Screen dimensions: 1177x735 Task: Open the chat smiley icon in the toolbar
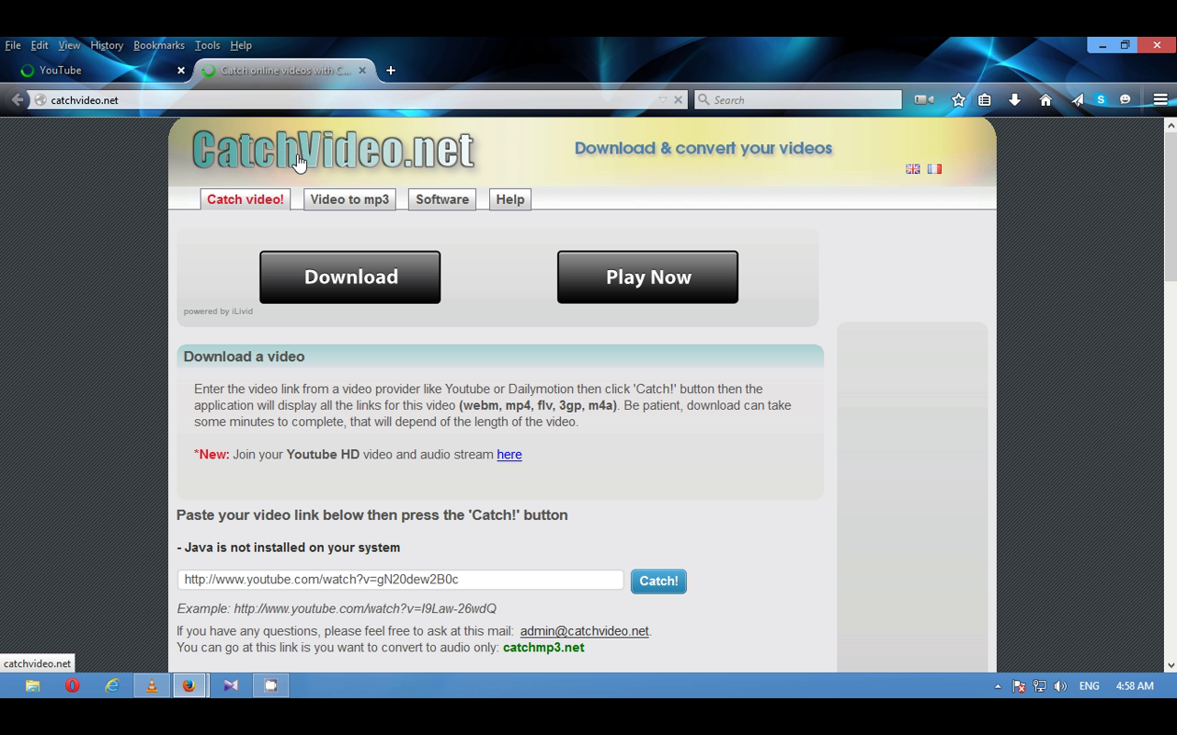(1126, 98)
